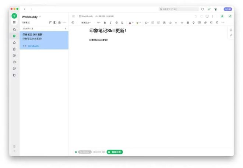Screen dimensions: 243x168
Task: Apply the yellow highlight color
Action: [x=137, y=23]
